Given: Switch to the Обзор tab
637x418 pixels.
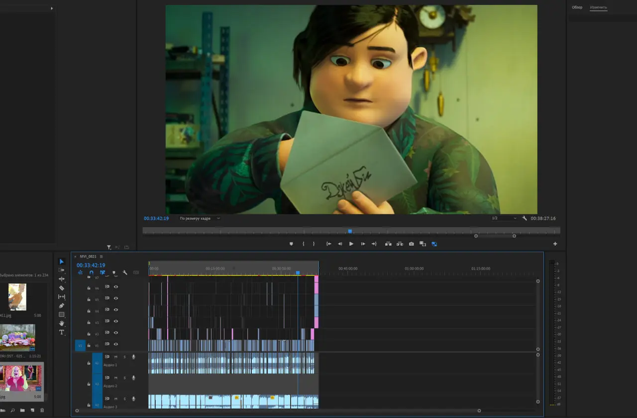Looking at the screenshot, I should tap(577, 7).
